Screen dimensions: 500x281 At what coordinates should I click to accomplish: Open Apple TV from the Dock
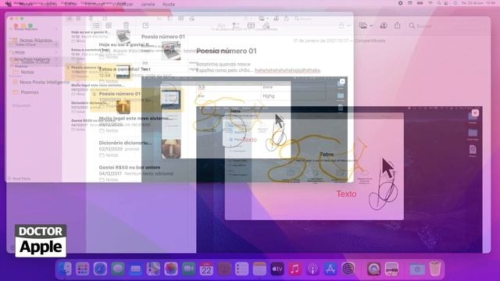click(277, 269)
